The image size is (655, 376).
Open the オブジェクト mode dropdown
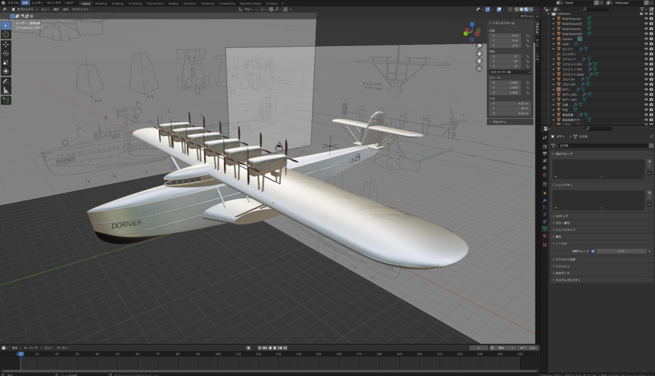click(x=24, y=9)
